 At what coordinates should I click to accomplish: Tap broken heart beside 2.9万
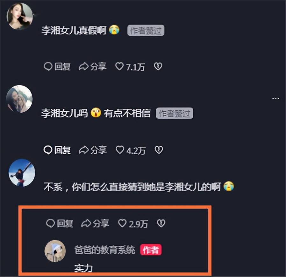(161, 223)
